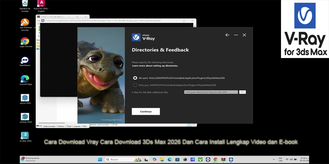
Task: Open 'Learn more about setting up directories' link
Action: 155,66
